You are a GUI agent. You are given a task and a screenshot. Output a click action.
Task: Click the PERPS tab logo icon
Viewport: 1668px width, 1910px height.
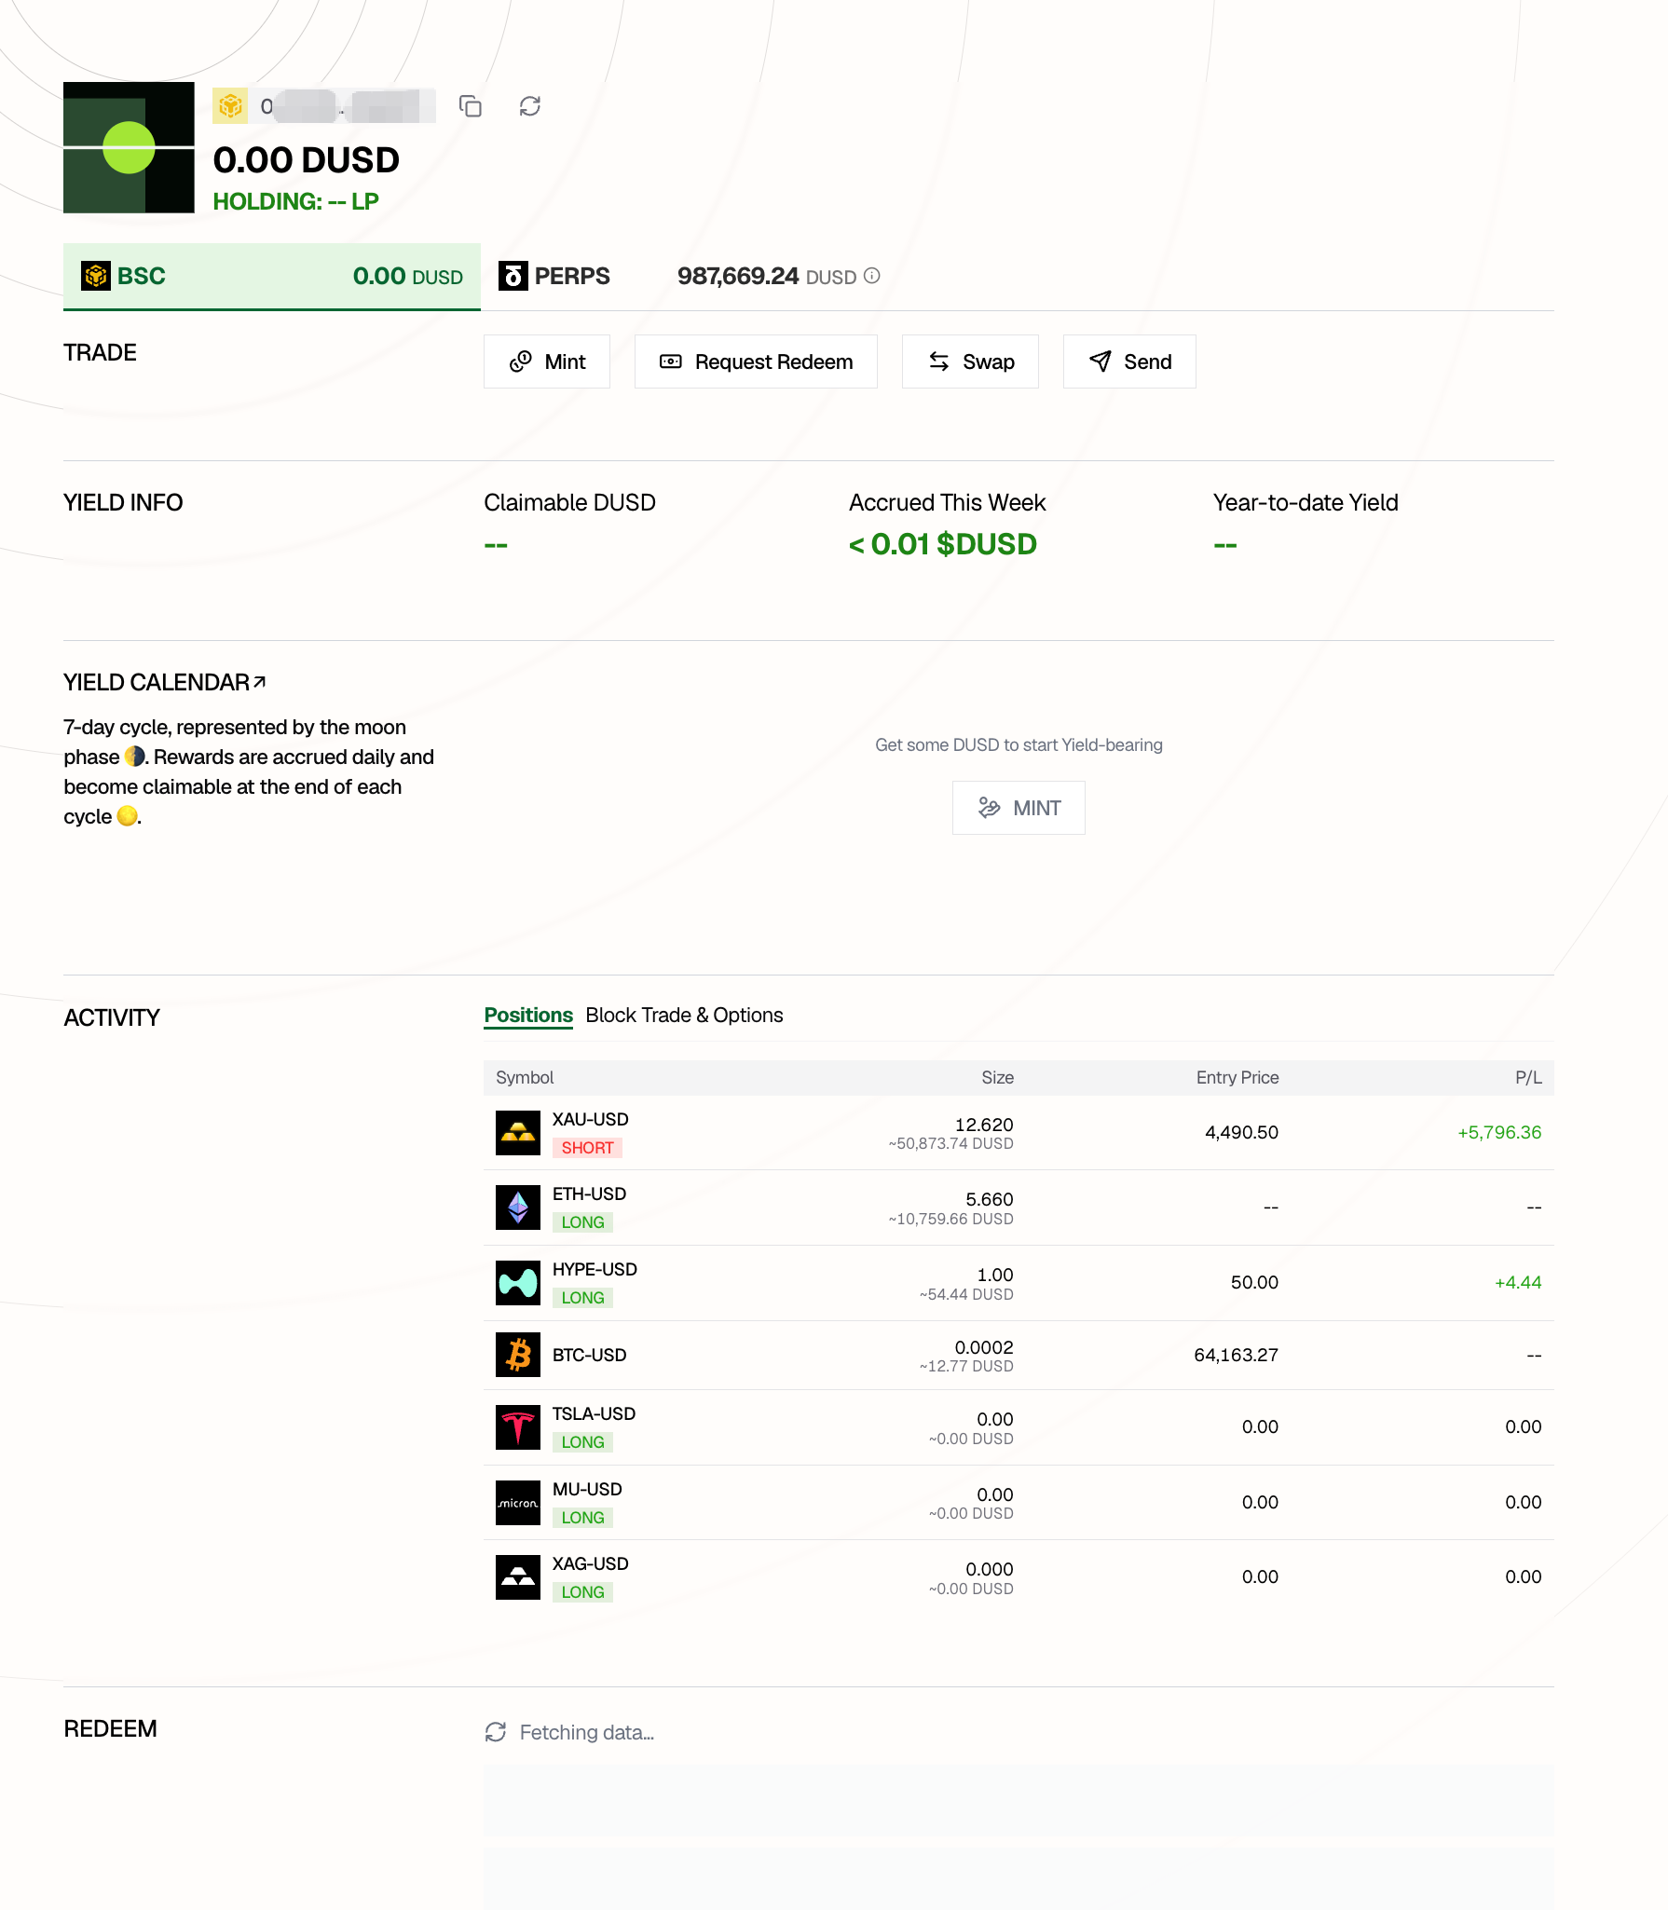[513, 276]
